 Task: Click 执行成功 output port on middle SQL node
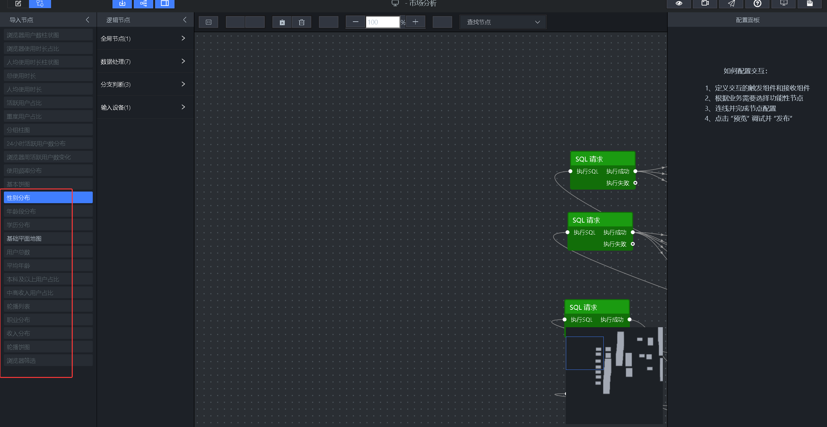coord(632,232)
